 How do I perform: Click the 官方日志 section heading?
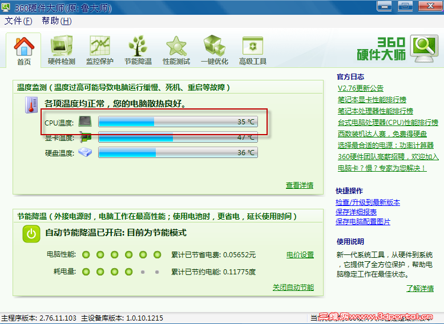(x=350, y=76)
